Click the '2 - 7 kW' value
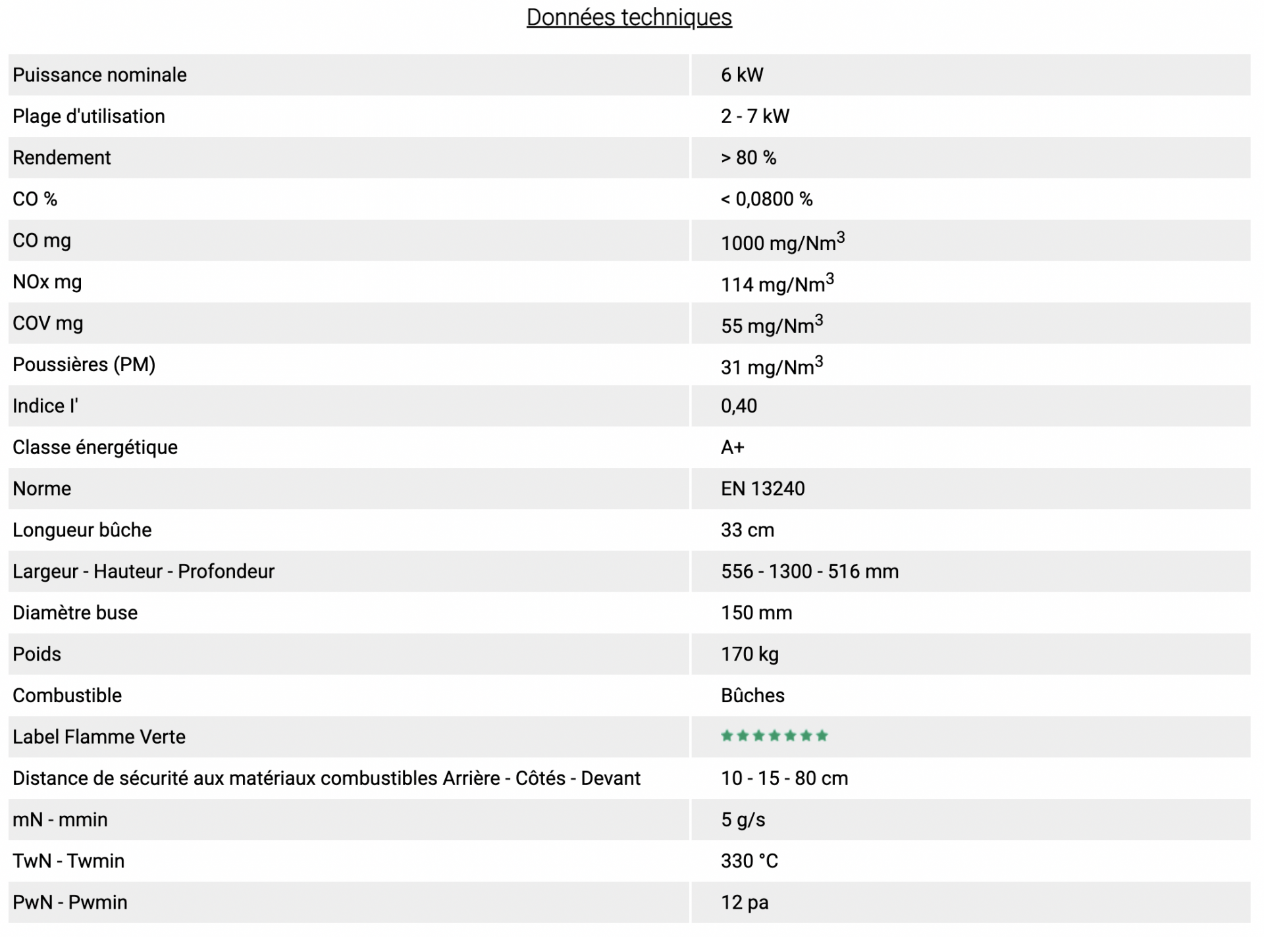 [x=754, y=116]
